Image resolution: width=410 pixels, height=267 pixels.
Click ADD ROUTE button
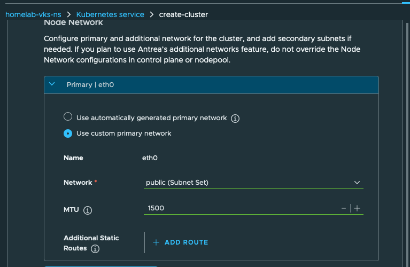[181, 242]
